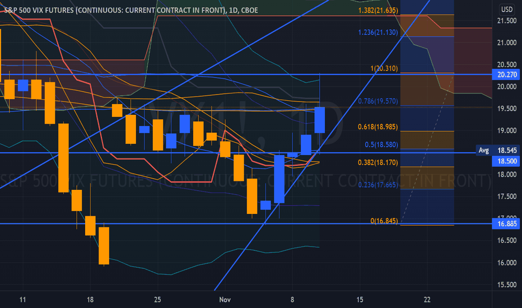The image size is (522, 308).
Task: Click the 21.500 price scale value
Action: (507, 21)
